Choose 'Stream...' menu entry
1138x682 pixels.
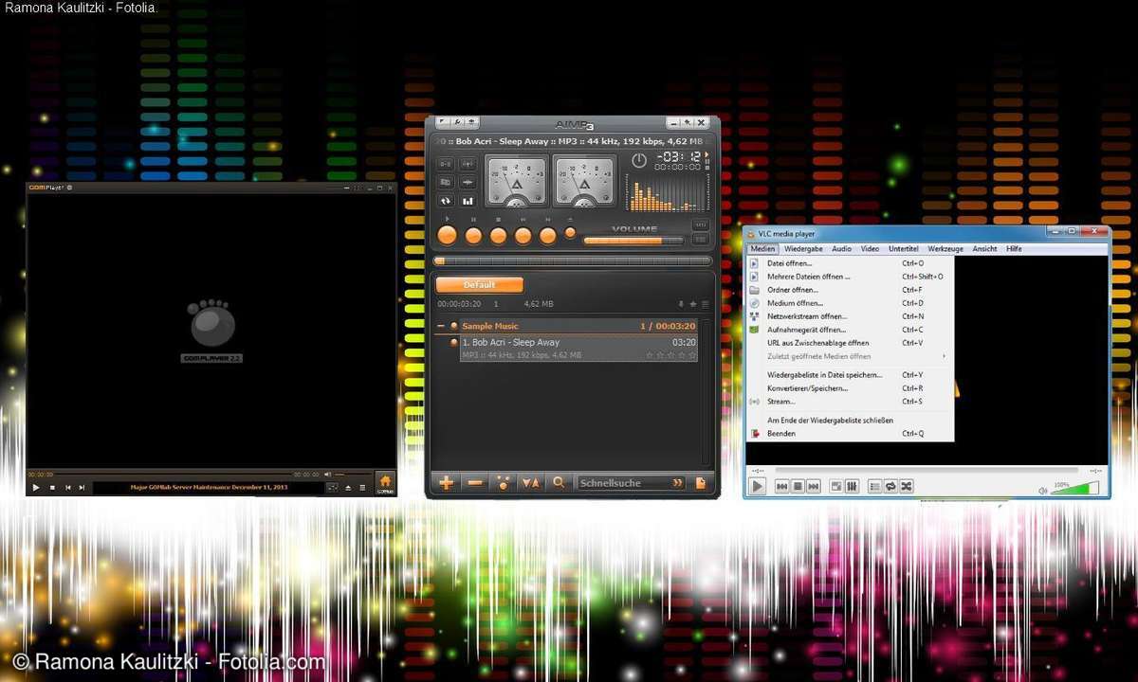point(850,402)
